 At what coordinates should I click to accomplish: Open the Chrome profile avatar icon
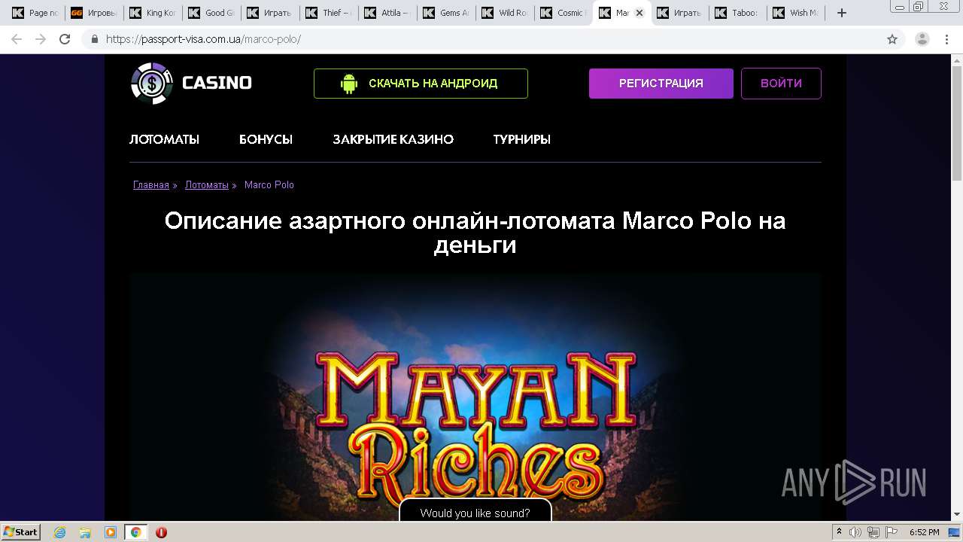click(922, 39)
